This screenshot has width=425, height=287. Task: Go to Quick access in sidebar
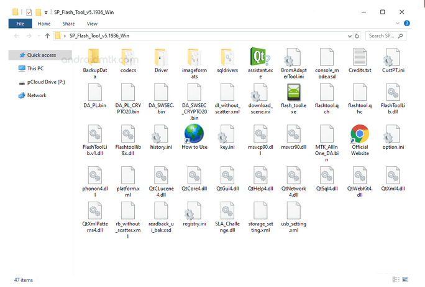[x=40, y=55]
